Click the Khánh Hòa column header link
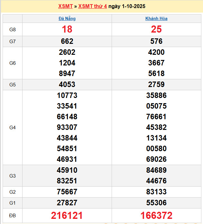Viewport: 203px width, 224px height. point(156,18)
